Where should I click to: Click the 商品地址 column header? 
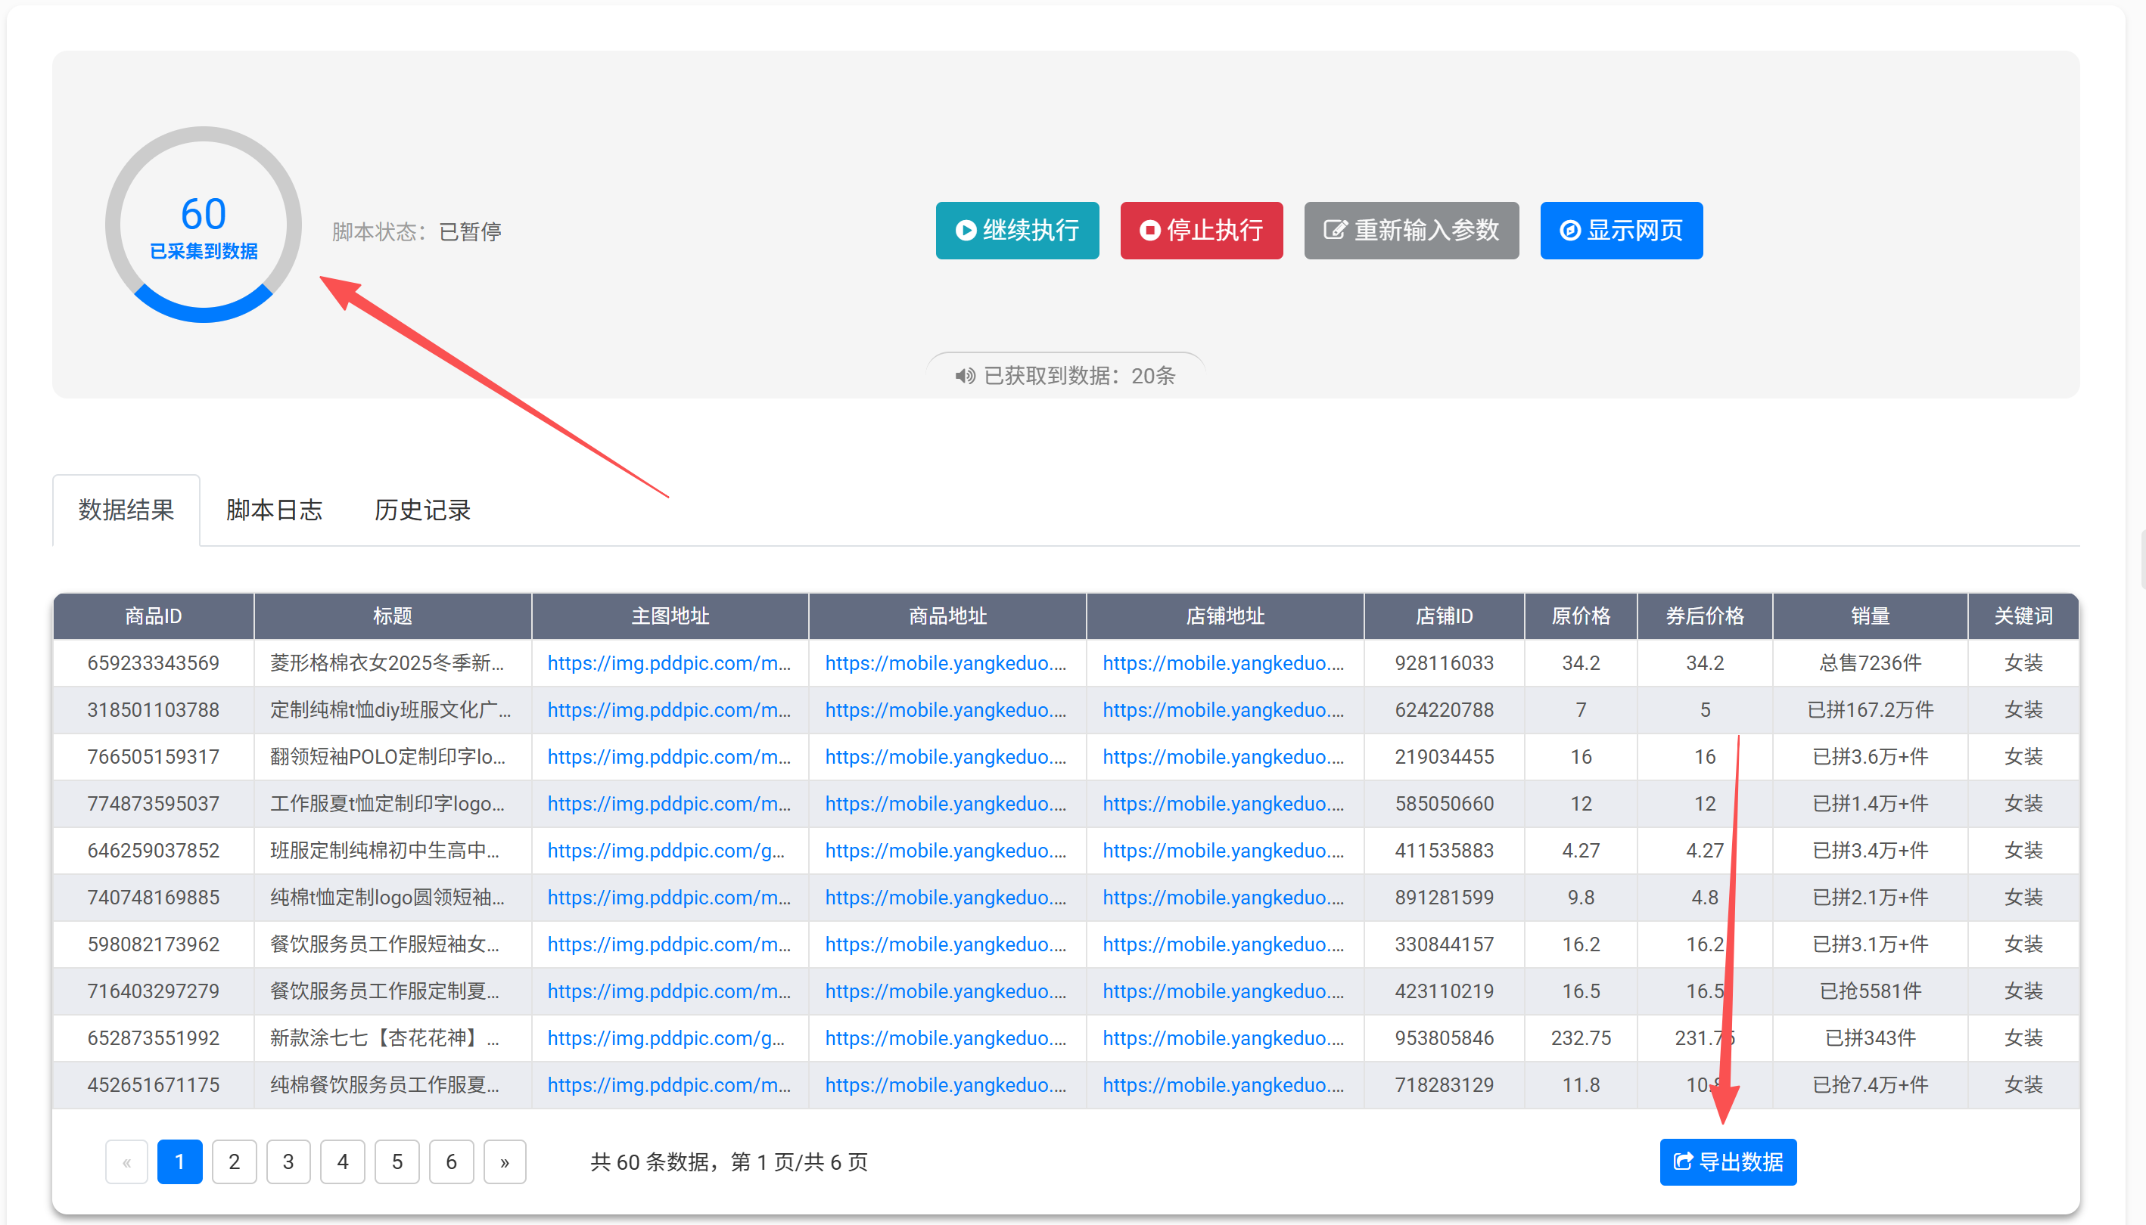[x=947, y=617]
